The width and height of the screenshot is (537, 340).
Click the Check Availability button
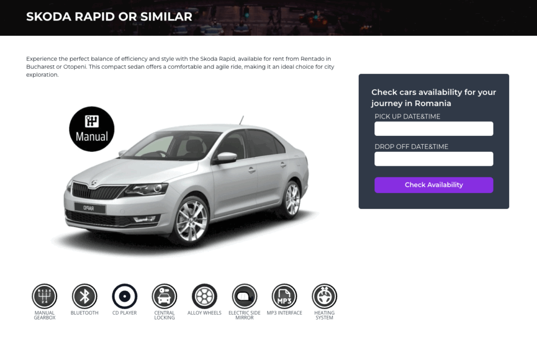click(x=434, y=185)
